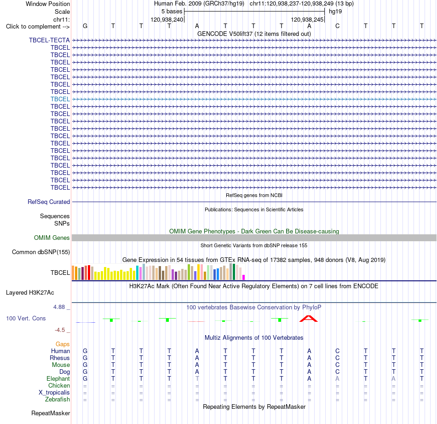The height and width of the screenshot is (424, 437).
Task: Select the SNPs track label
Action: 62,223
